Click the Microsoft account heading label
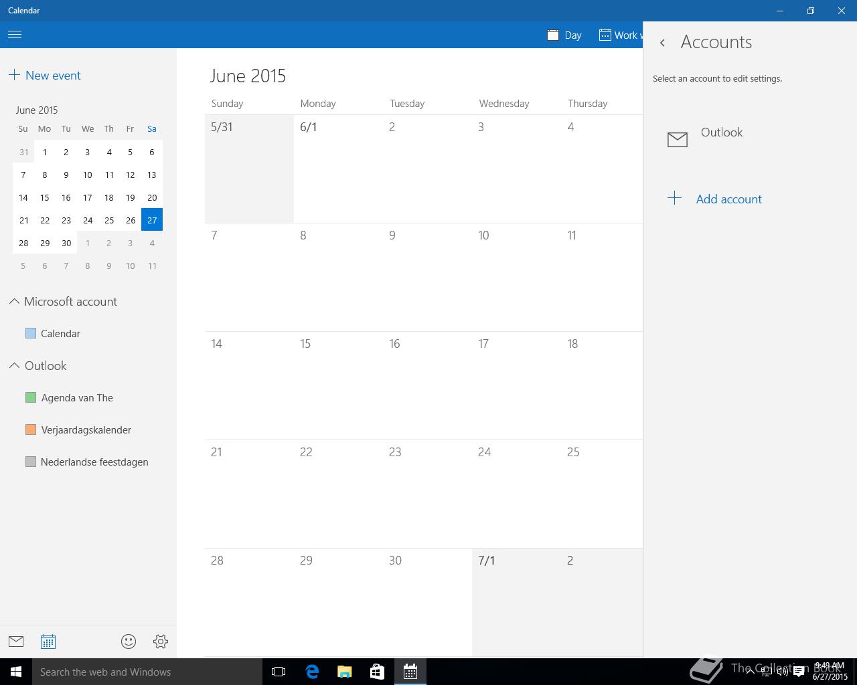 70,302
